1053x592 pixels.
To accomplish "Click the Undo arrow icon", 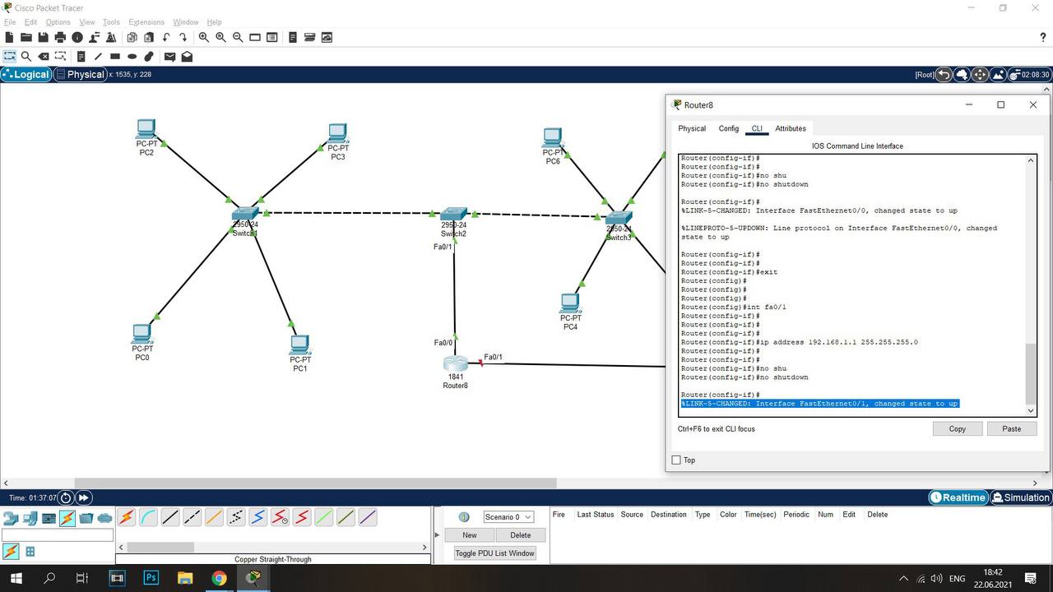I will (x=166, y=37).
